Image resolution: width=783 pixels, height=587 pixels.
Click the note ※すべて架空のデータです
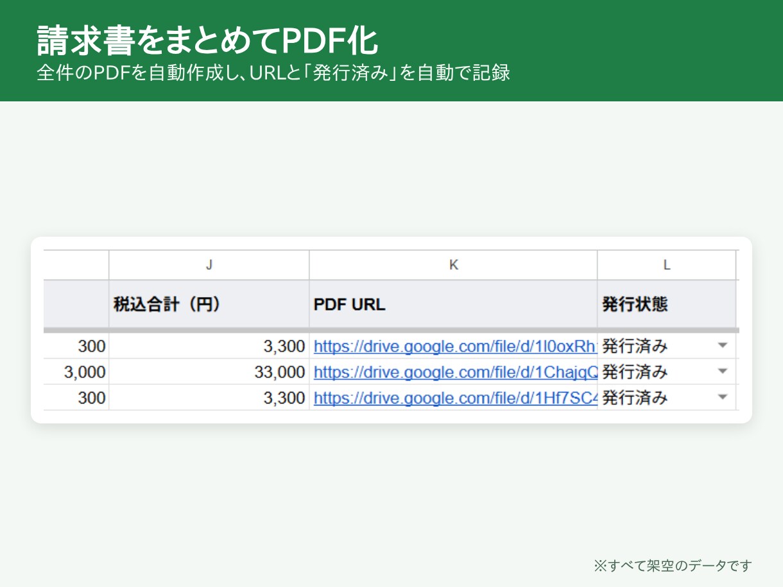pos(672,565)
